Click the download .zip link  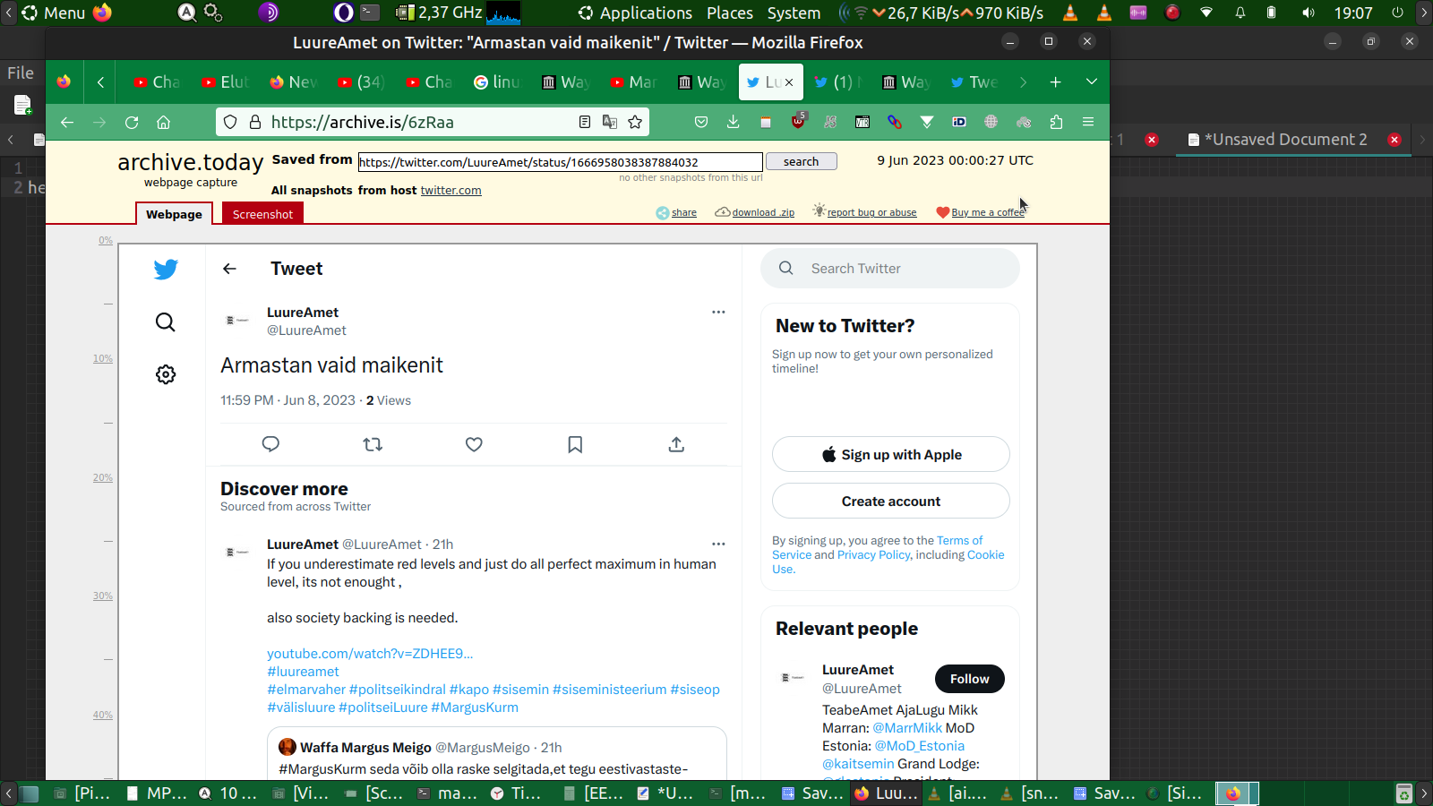click(763, 212)
